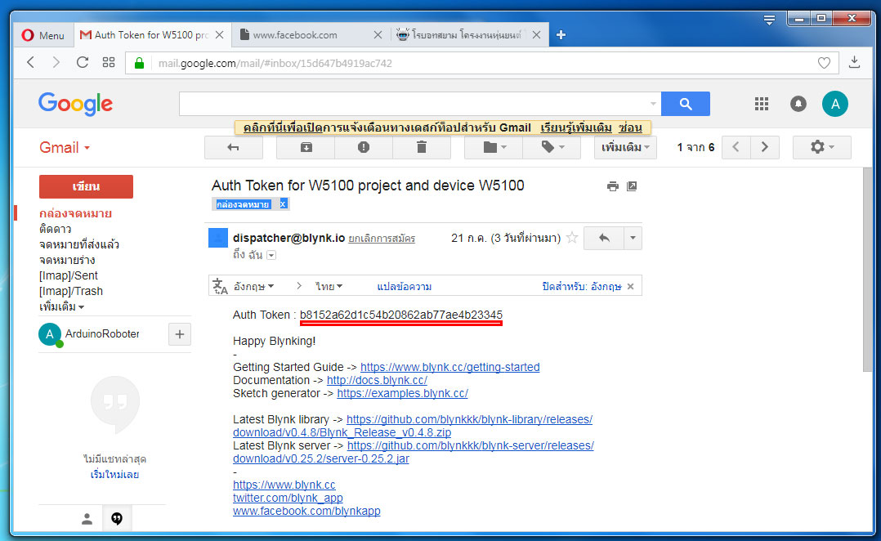Open the Move to folder dropdown
Image resolution: width=881 pixels, height=541 pixels.
click(494, 148)
